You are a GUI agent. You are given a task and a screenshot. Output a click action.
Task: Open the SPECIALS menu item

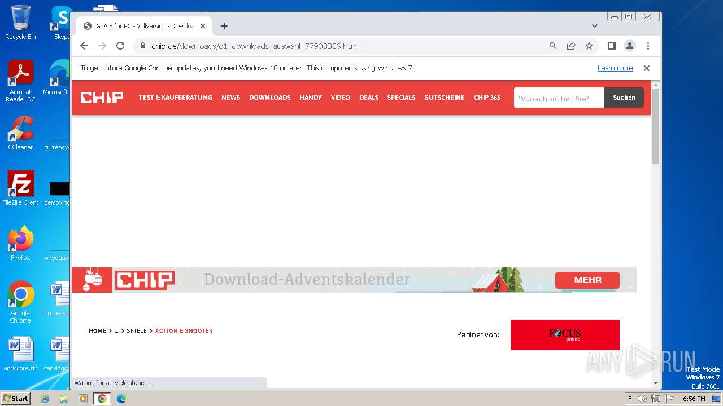(401, 98)
